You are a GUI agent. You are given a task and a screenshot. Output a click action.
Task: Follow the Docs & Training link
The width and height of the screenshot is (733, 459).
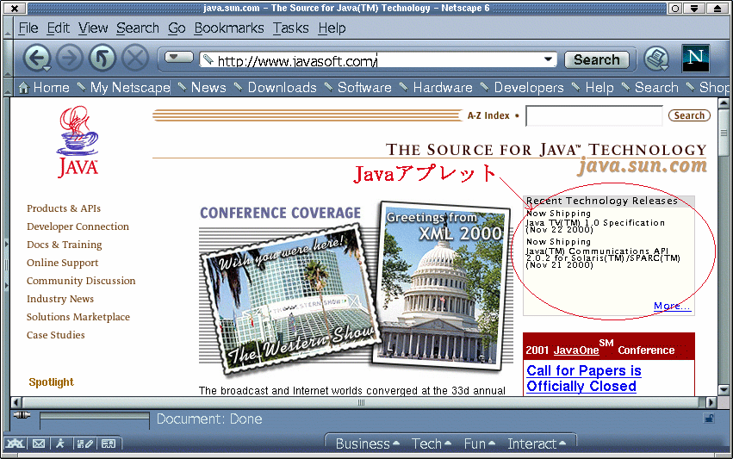tap(64, 245)
